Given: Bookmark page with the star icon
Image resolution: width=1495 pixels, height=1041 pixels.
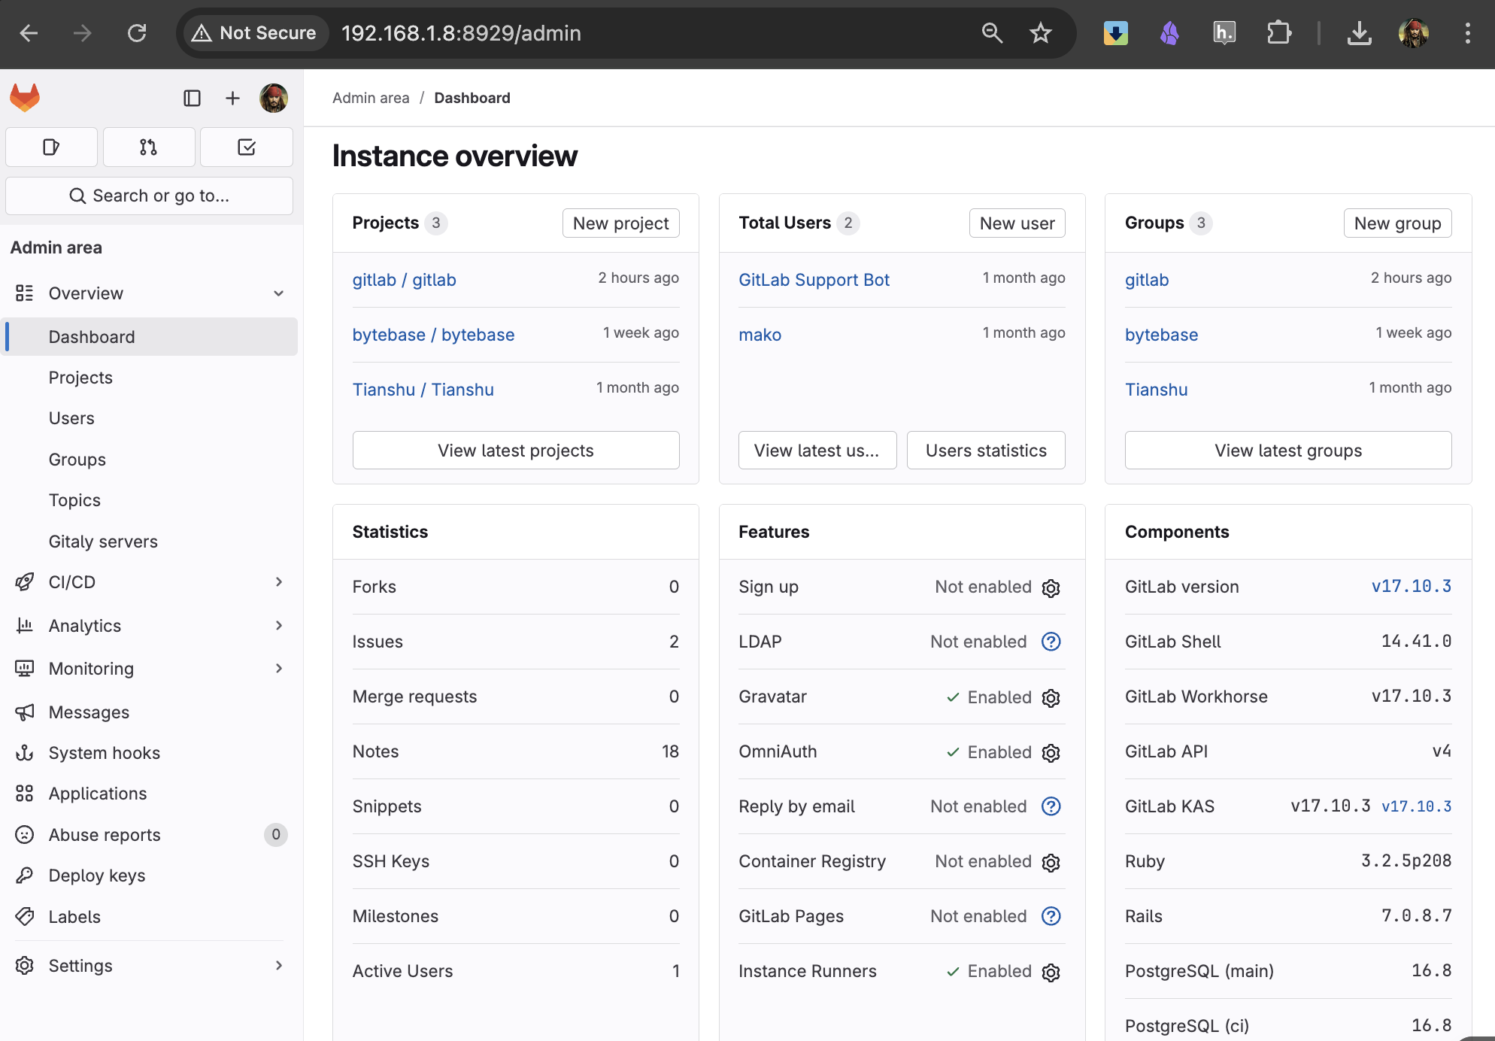Looking at the screenshot, I should [1041, 33].
